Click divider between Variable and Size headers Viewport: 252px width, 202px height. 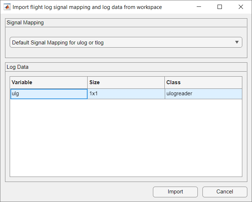click(x=87, y=82)
